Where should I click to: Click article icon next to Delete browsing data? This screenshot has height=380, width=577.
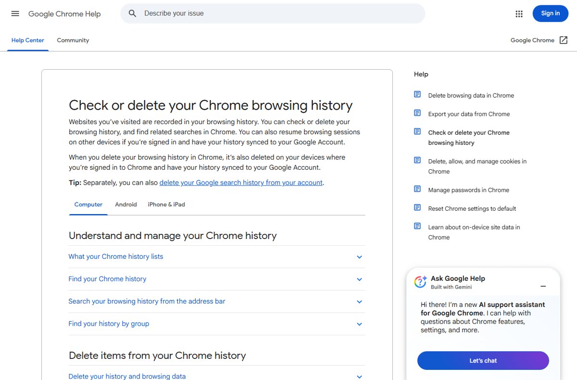[x=417, y=94]
